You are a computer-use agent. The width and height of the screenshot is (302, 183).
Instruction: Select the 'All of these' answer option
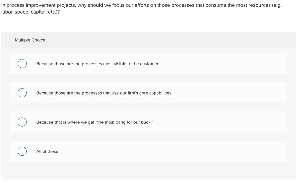click(x=47, y=151)
